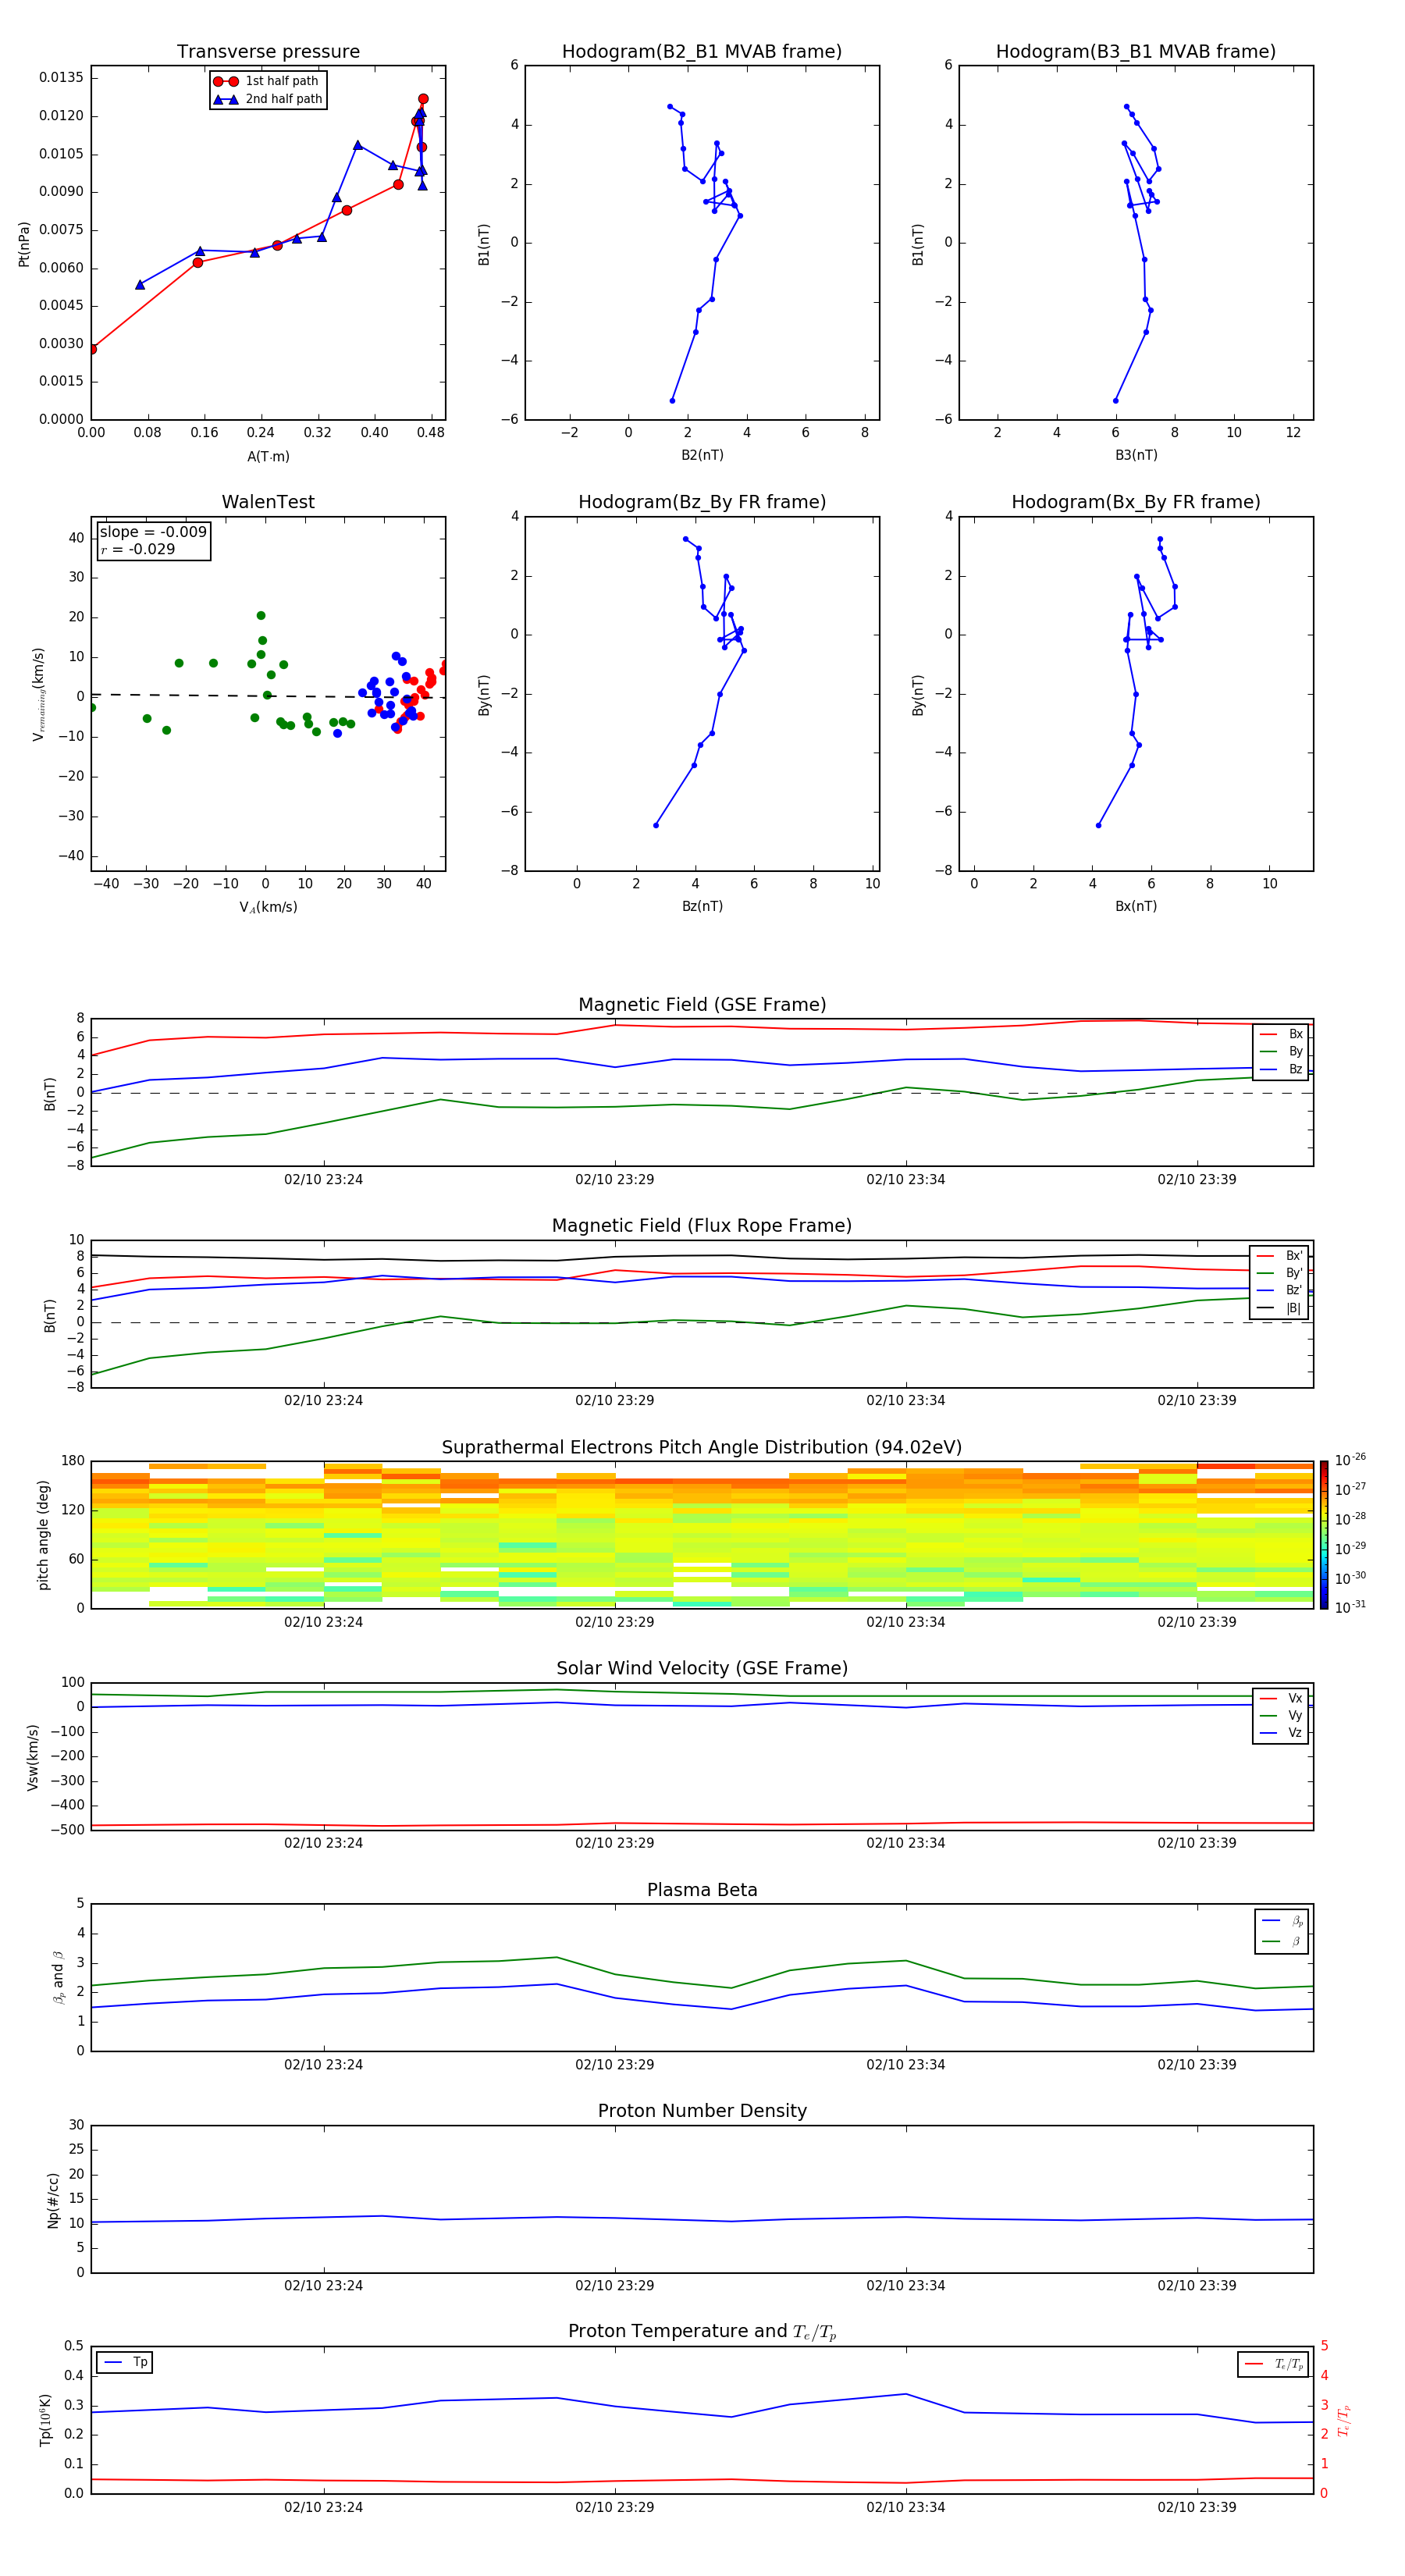This screenshot has height=2576, width=1405.
Task: Click the Magnetic Field (Flux Rope Frame) title
Action: tap(702, 1226)
